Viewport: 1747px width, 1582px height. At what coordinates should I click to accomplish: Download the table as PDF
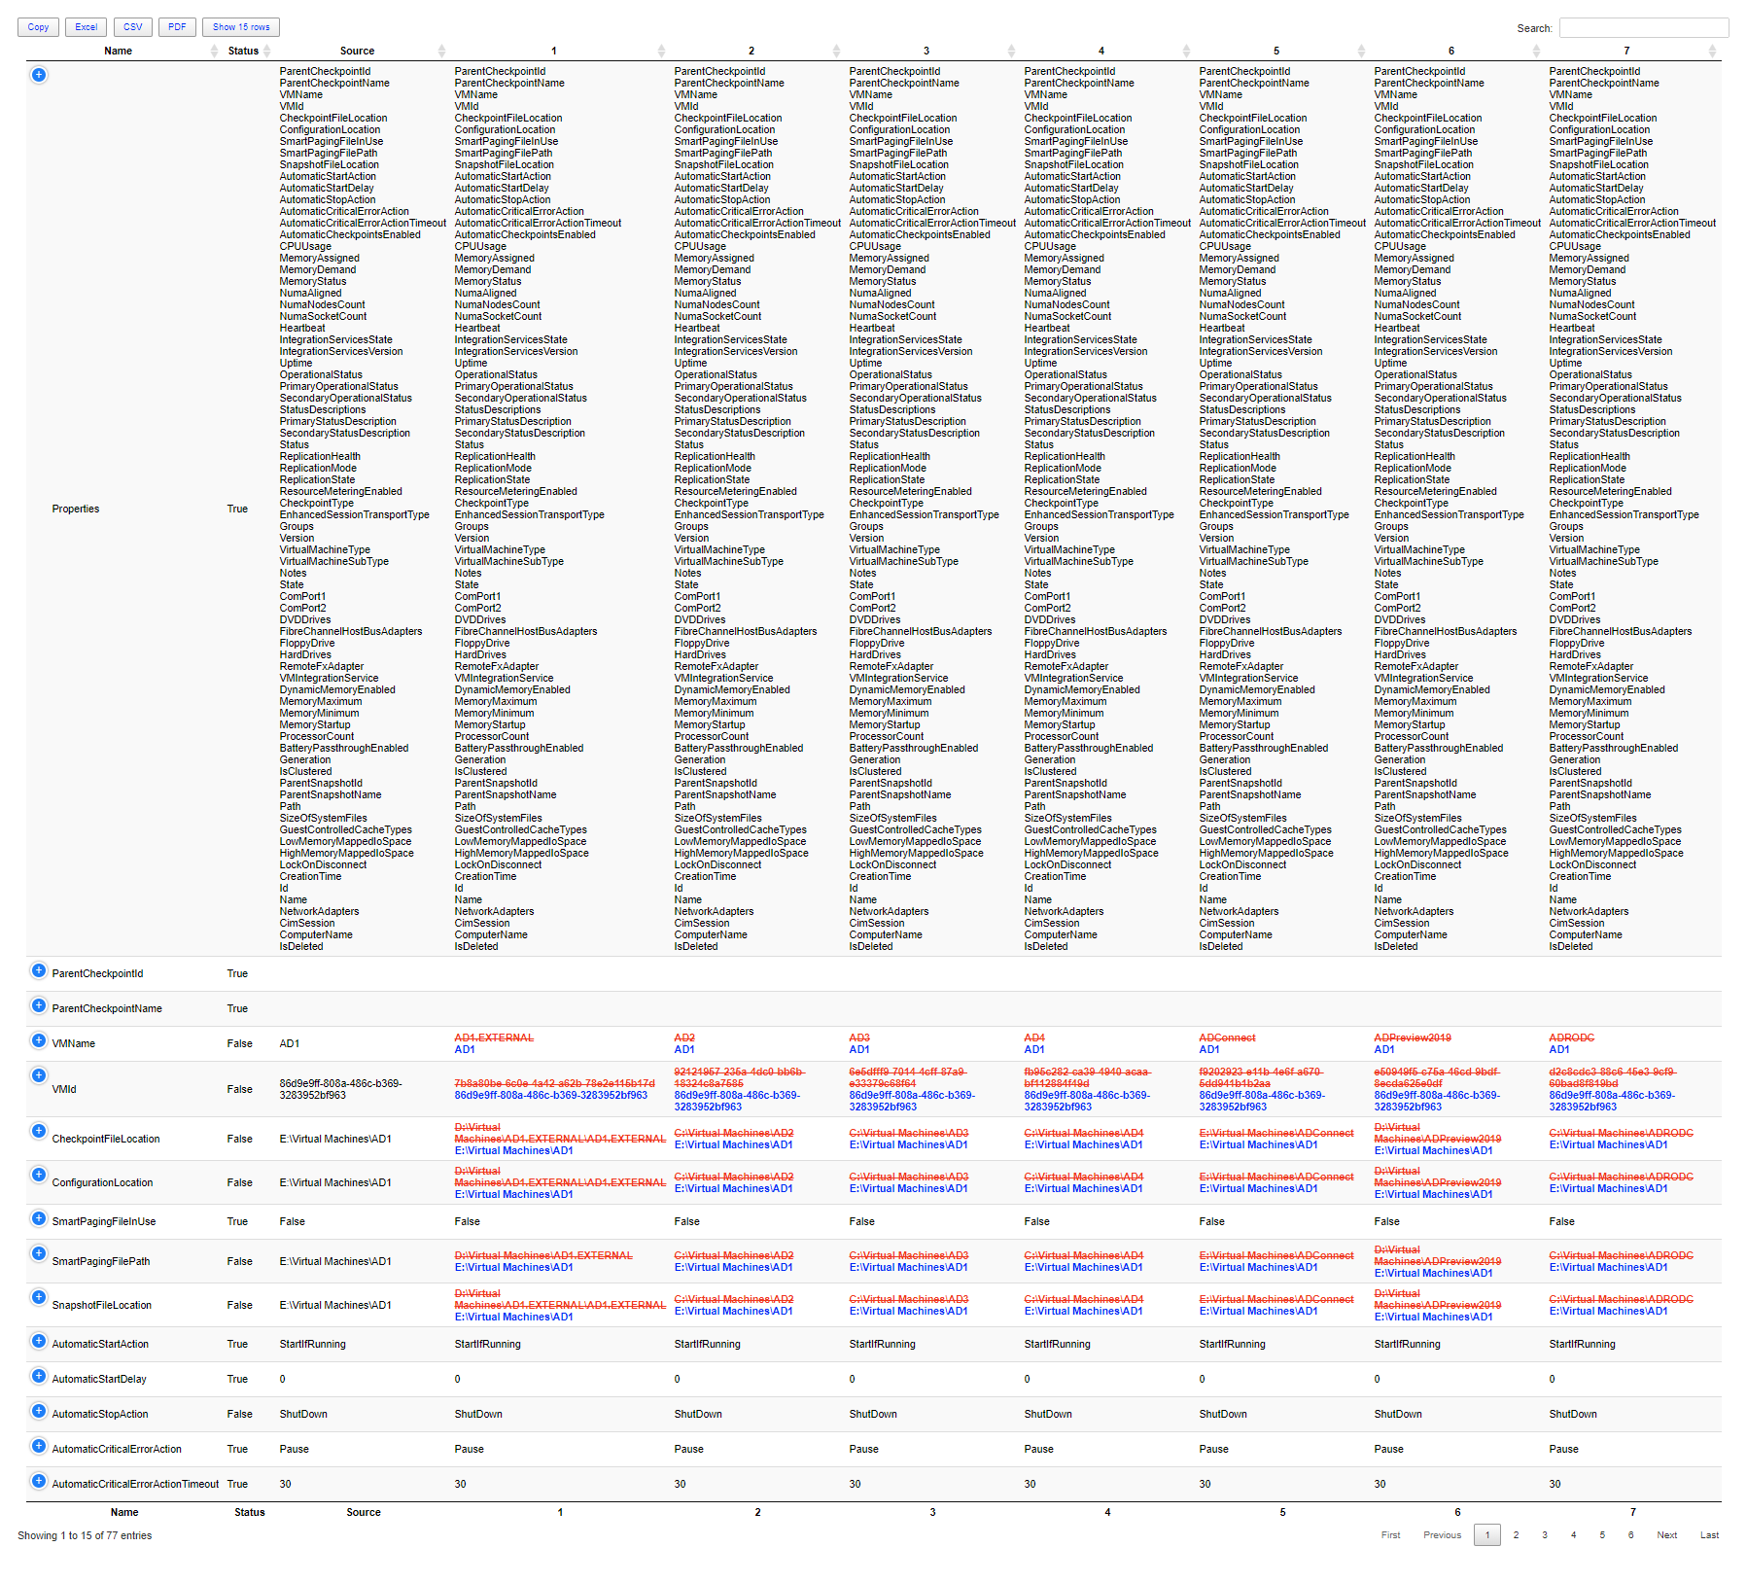coord(177,26)
